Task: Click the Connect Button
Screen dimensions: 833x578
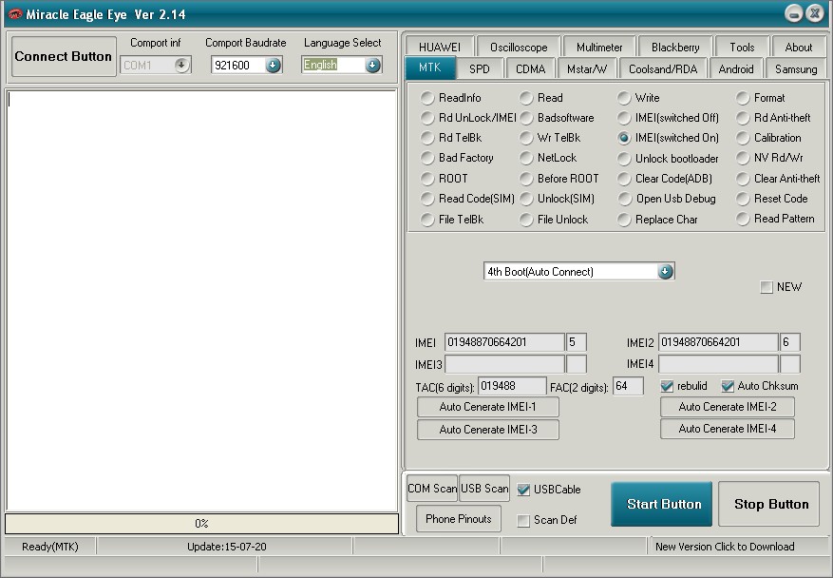Action: [64, 56]
